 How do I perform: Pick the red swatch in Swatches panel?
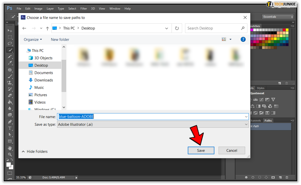pos(284,30)
